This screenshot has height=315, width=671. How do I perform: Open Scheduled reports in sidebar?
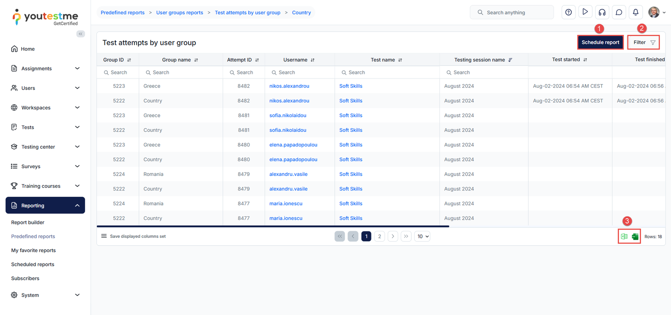pyautogui.click(x=33, y=264)
